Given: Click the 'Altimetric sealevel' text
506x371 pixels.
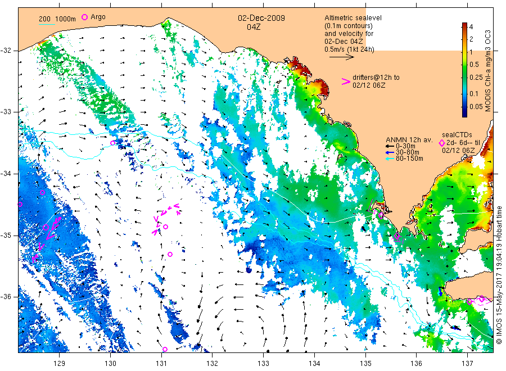Looking at the screenshot, I should 353,18.
